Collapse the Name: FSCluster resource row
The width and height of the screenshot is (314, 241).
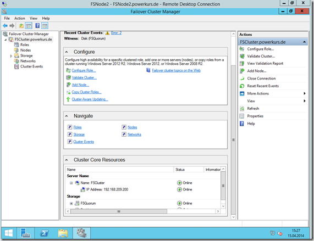coord(71,183)
